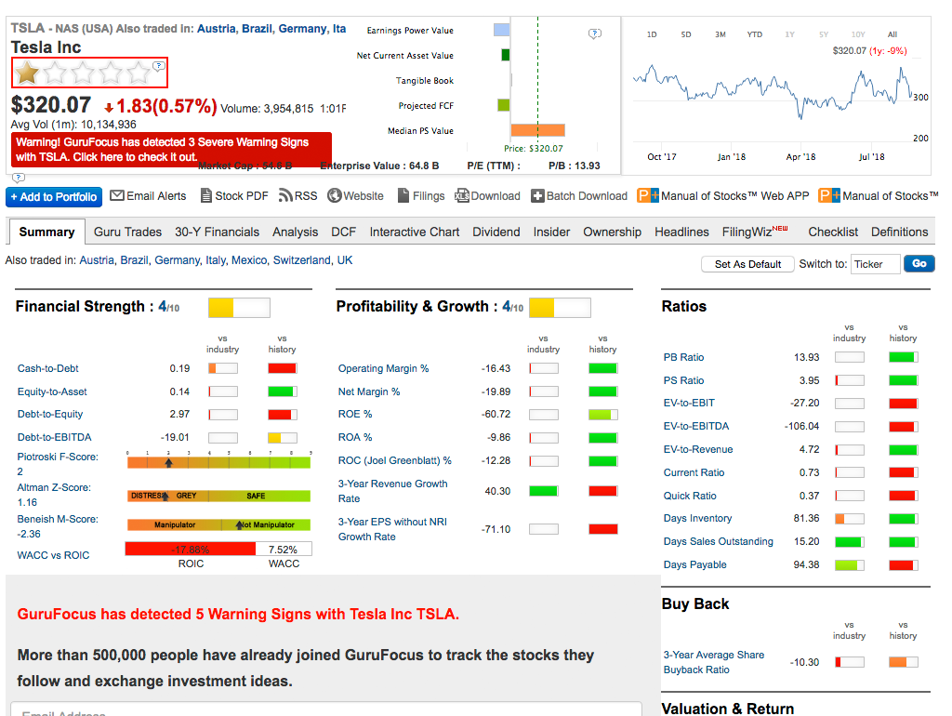Screen dimensions: 952x716
Task: Open the Checklist tab
Action: pyautogui.click(x=833, y=232)
